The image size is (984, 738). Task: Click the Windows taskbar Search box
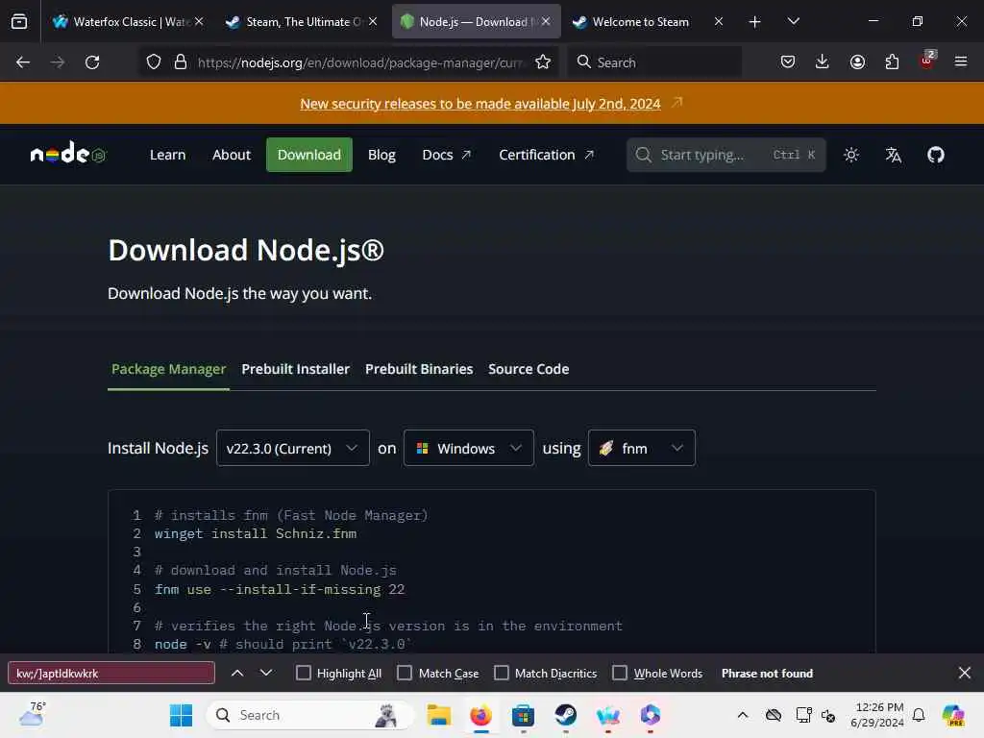click(310, 715)
